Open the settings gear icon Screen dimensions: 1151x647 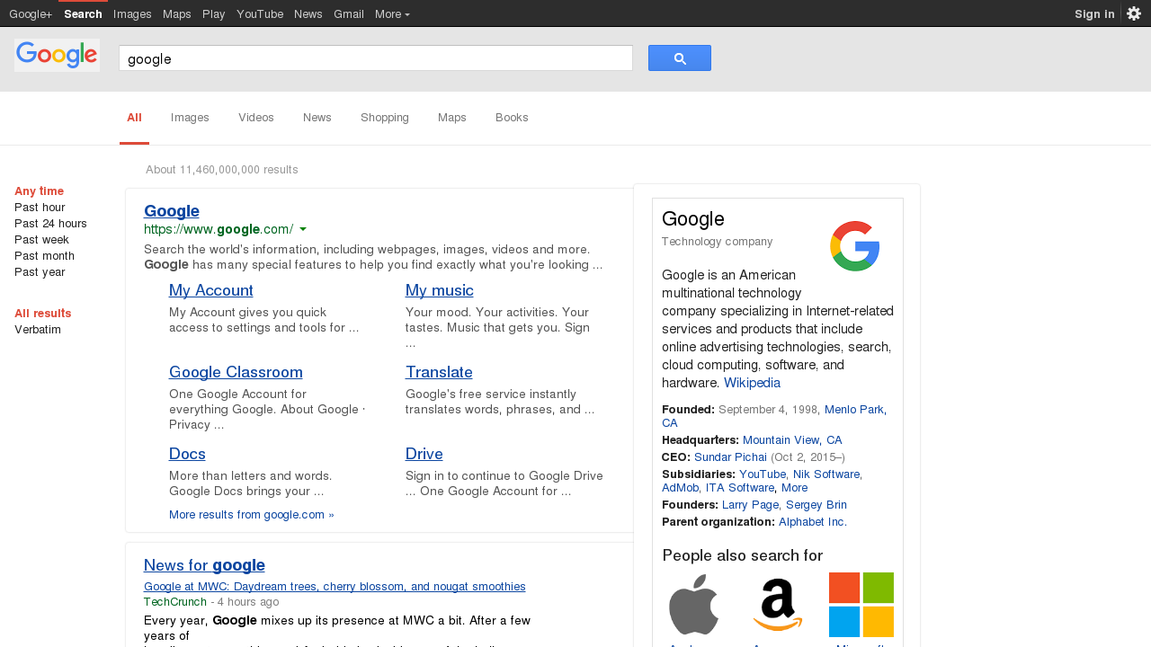tap(1134, 13)
